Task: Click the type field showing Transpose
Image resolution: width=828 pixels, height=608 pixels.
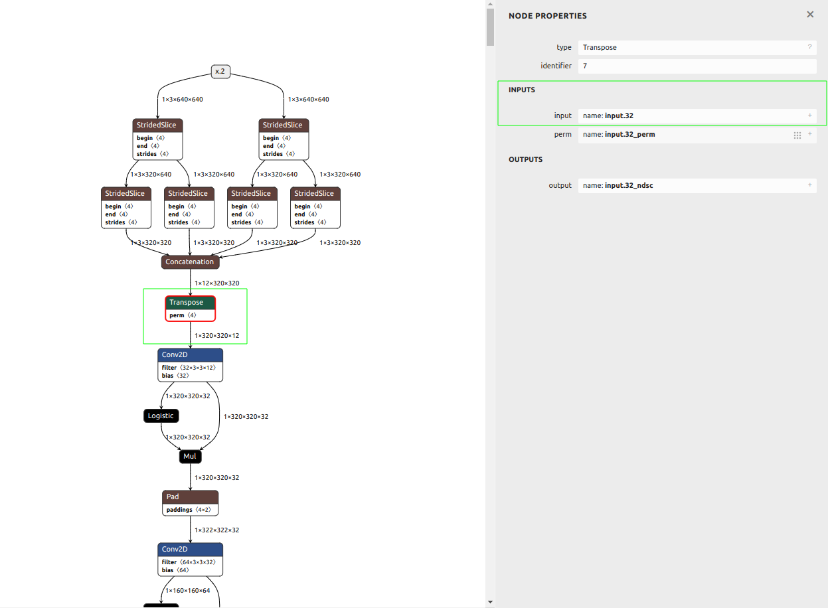Action: 691,47
